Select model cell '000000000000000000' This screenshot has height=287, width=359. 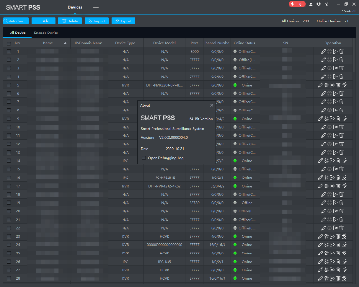tap(164, 245)
